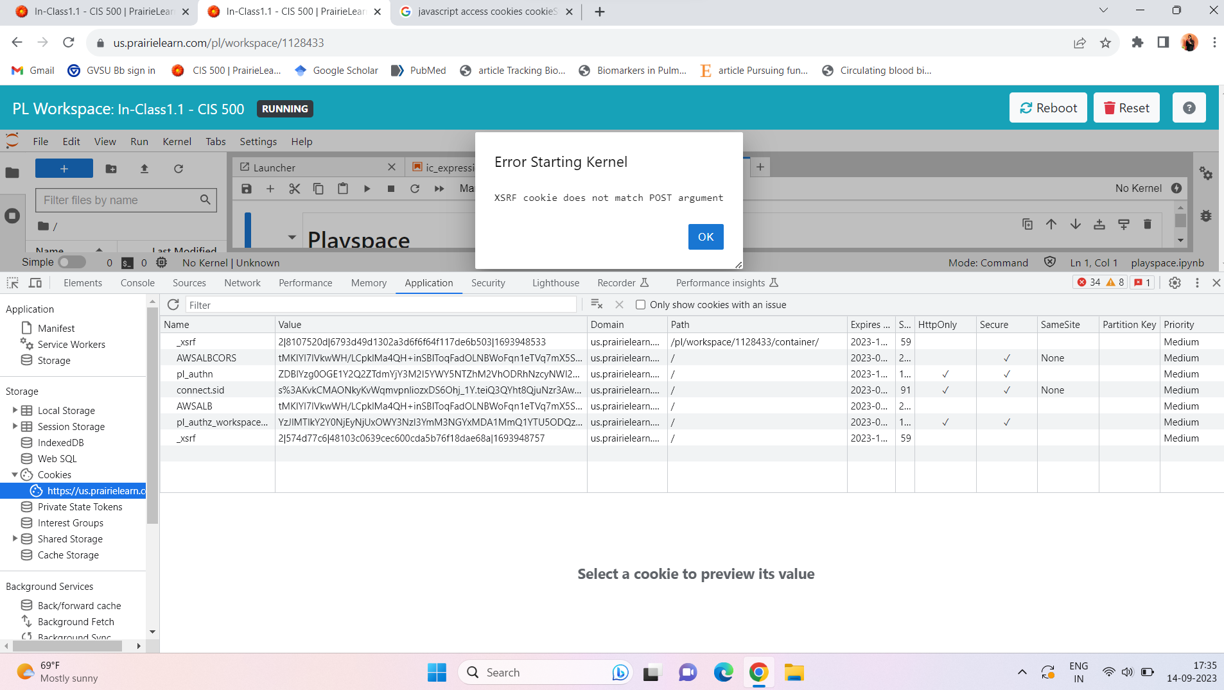Refresh the file browser list

coord(179,169)
